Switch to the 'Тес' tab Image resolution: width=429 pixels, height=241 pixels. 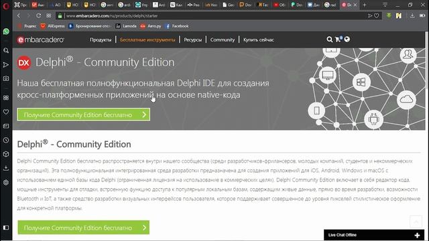[263, 5]
